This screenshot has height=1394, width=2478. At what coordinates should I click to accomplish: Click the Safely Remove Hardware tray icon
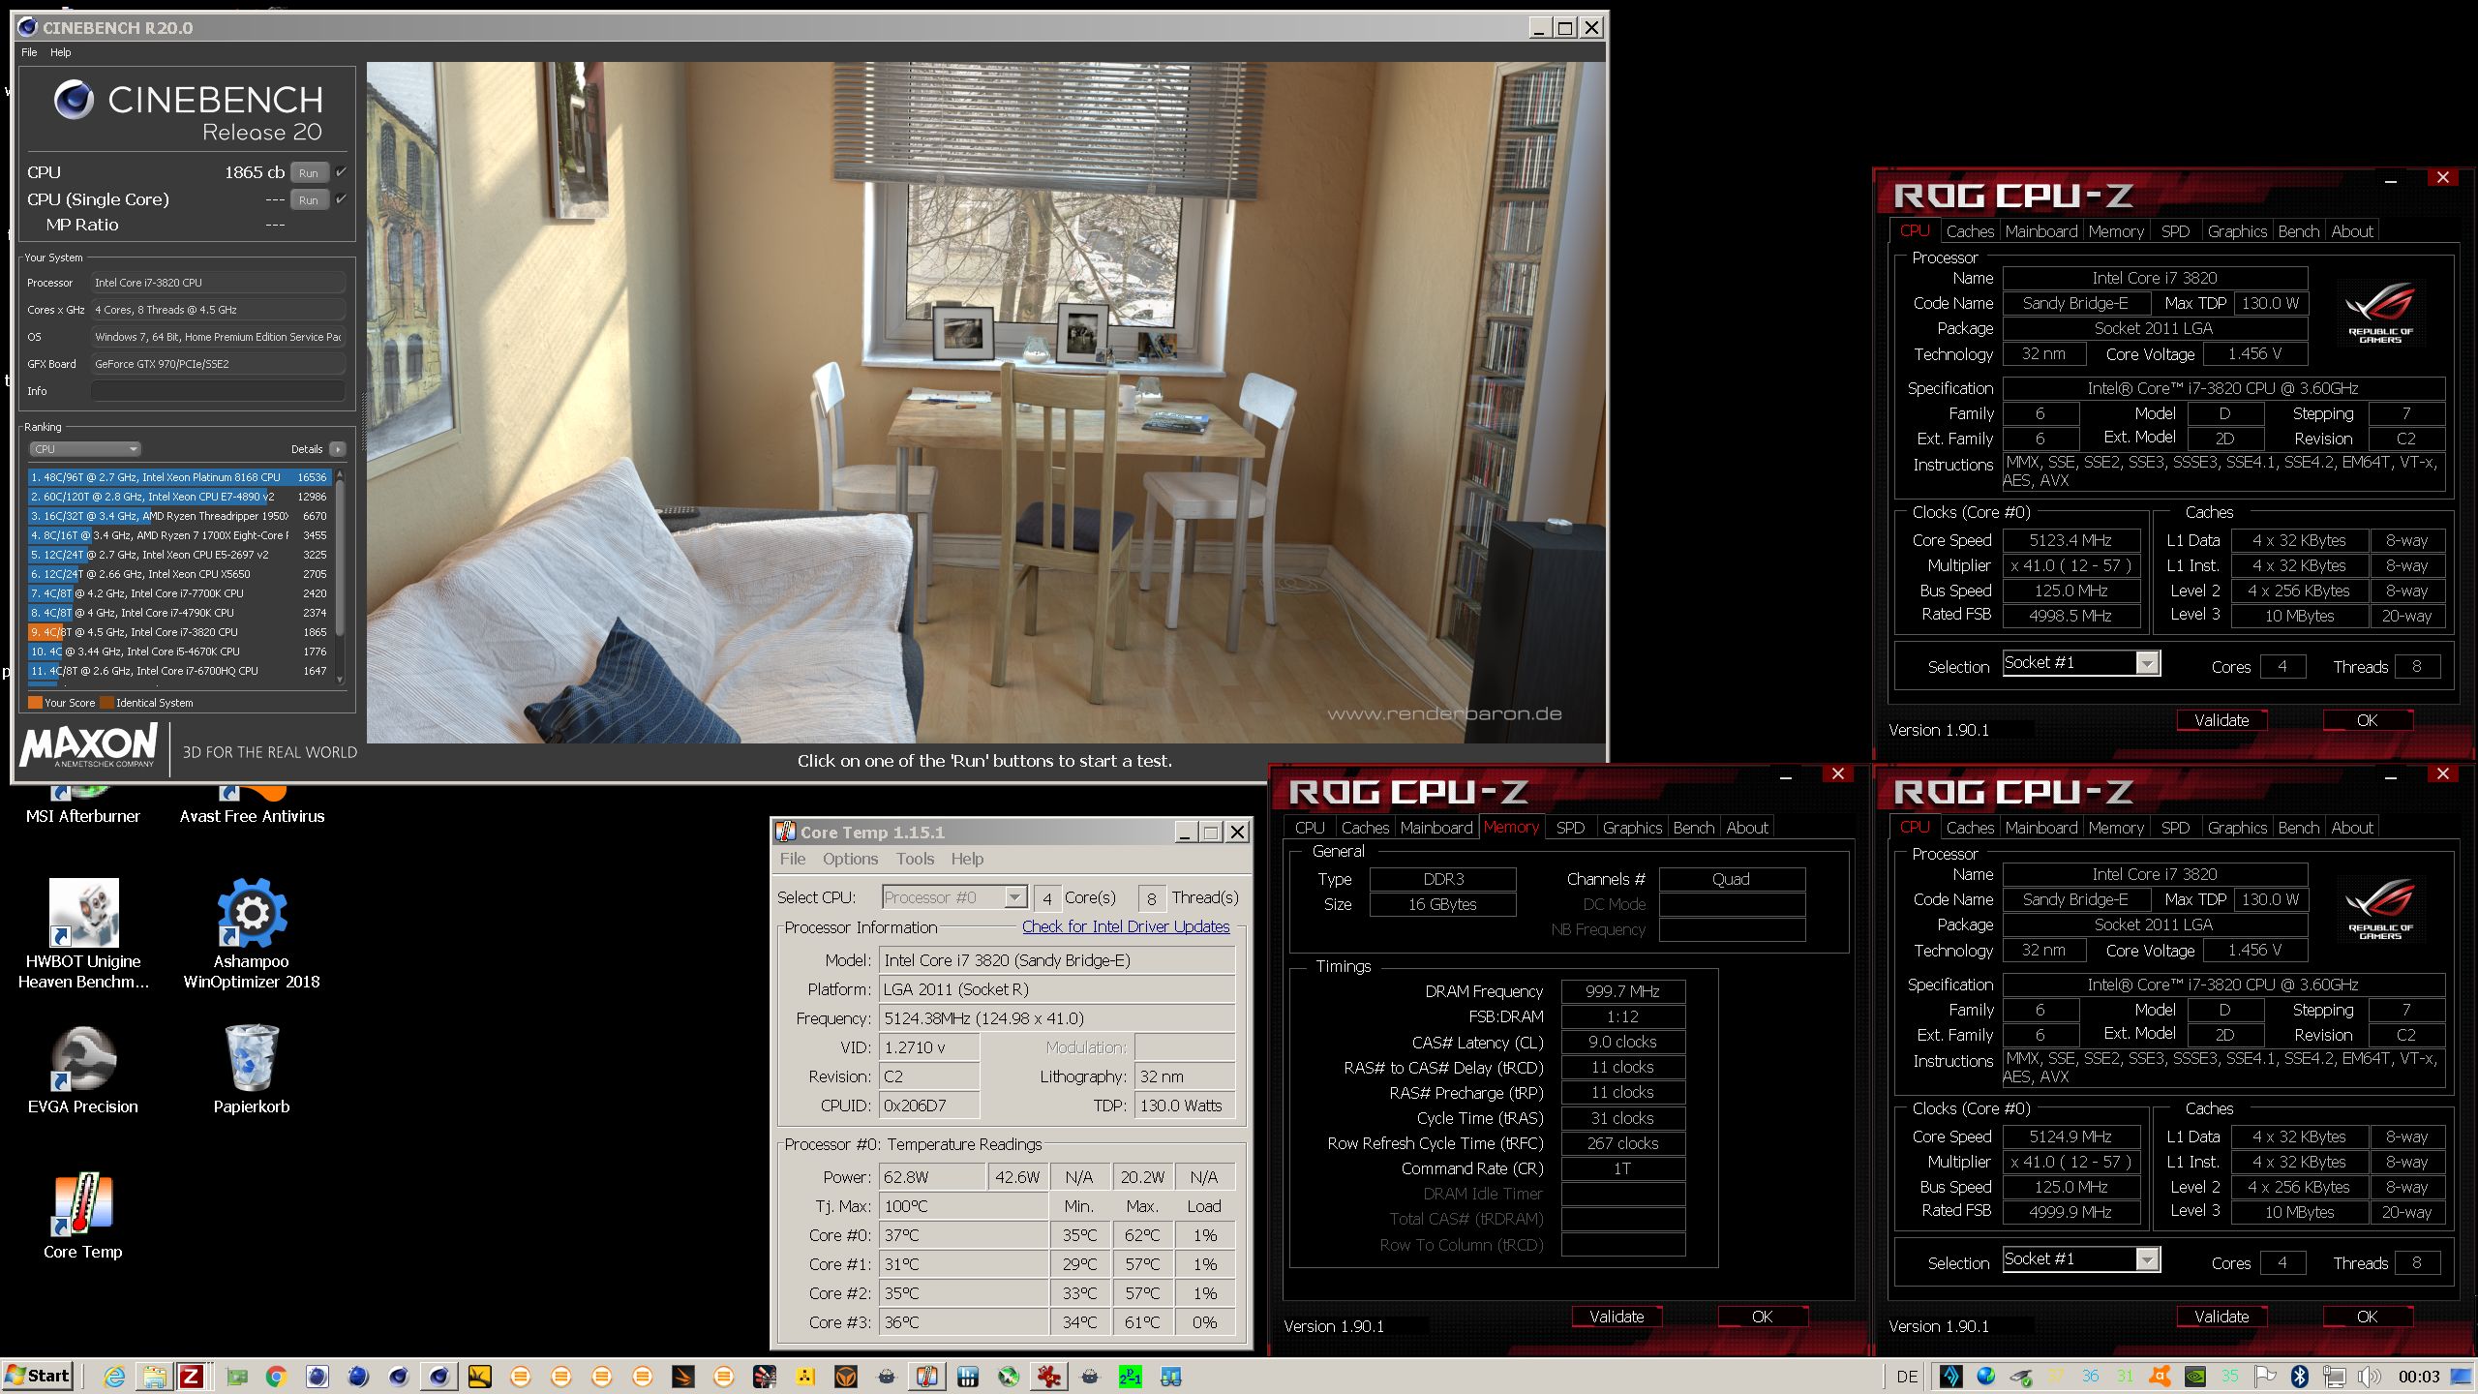pos(2021,1377)
